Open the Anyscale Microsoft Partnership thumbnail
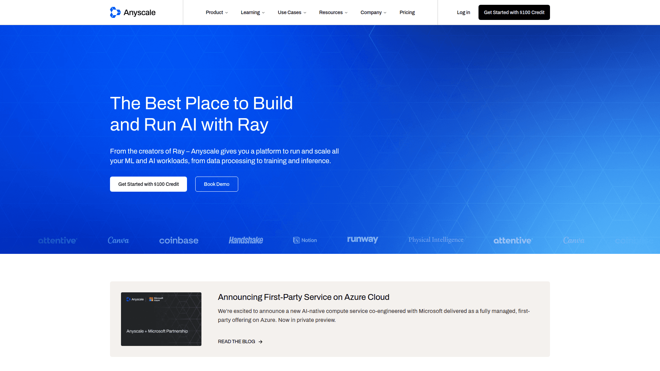660x371 pixels. (x=161, y=319)
